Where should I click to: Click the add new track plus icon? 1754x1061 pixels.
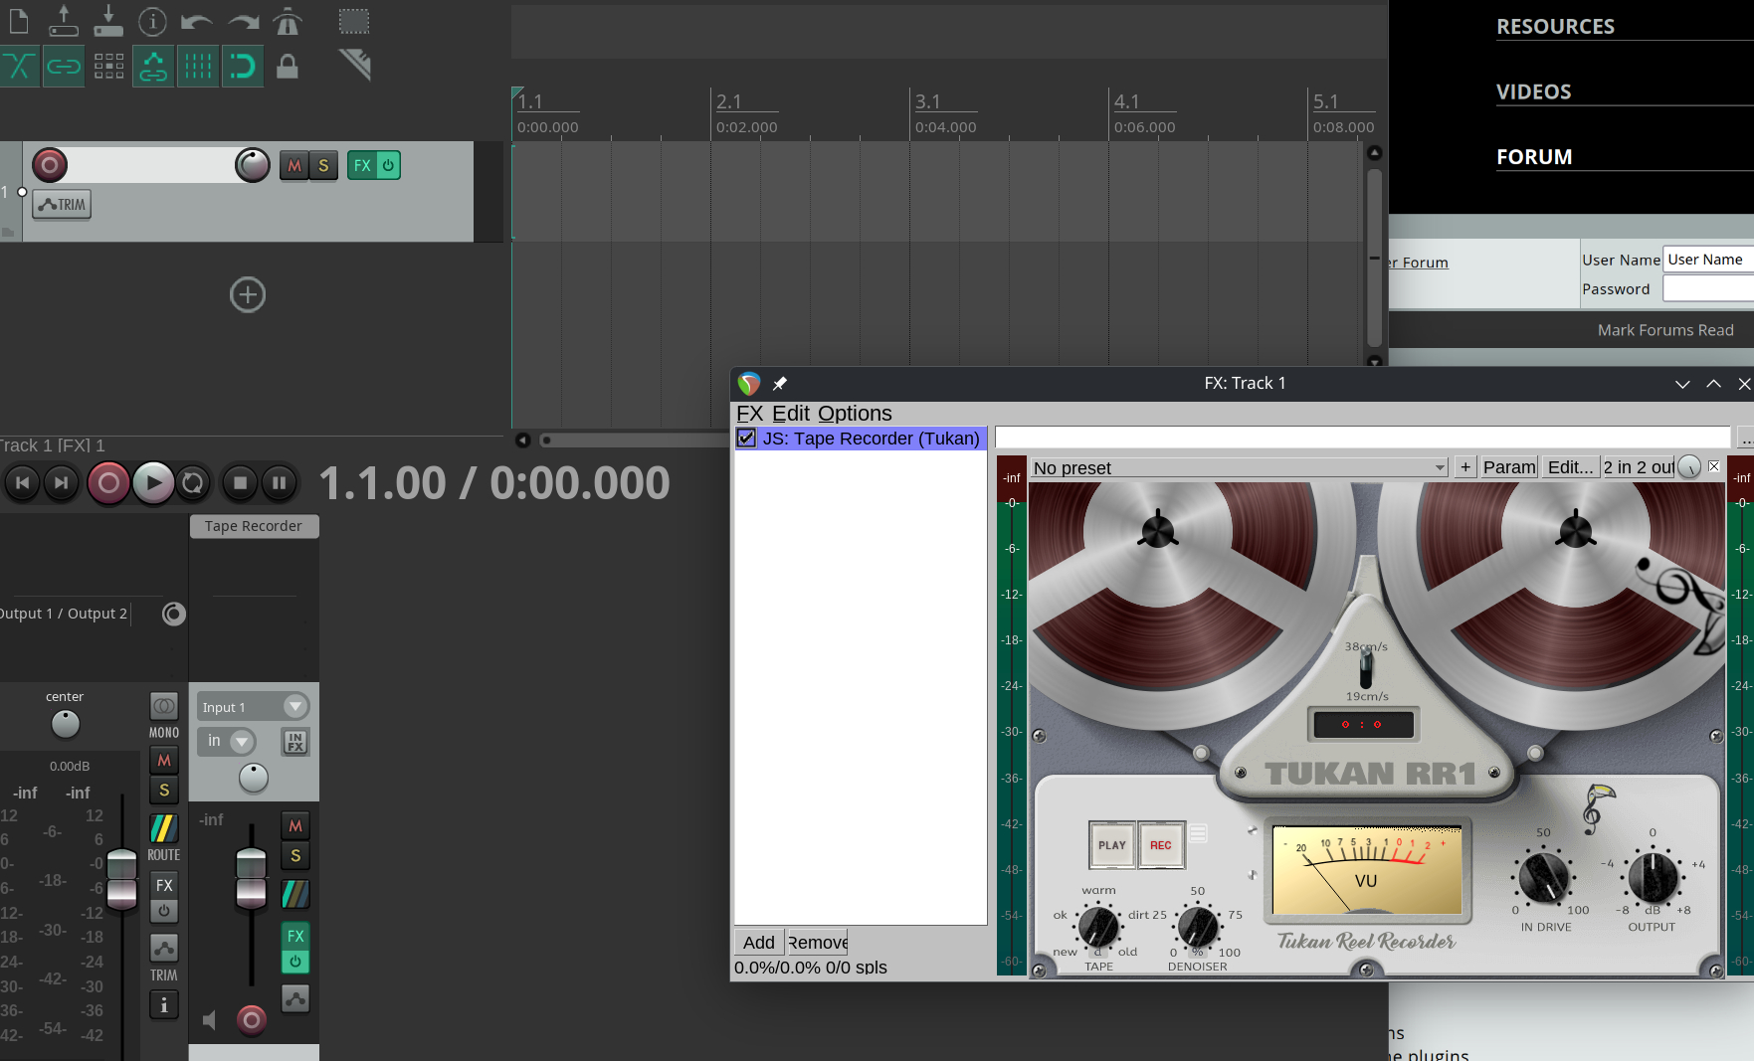click(x=248, y=295)
